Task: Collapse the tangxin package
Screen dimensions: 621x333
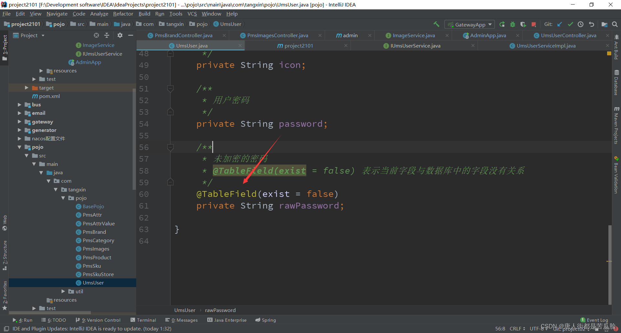Action: (x=56, y=189)
